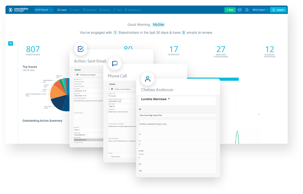303x194 pixels.
Task: Open the 17 Properties stat
Action: click(x=174, y=51)
